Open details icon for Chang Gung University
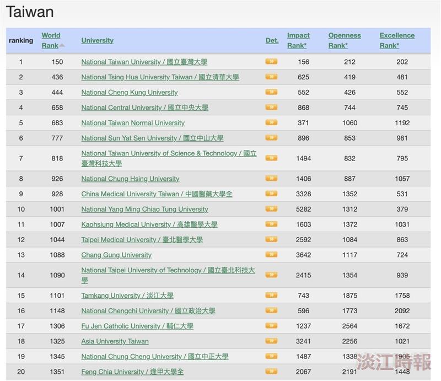 271,254
